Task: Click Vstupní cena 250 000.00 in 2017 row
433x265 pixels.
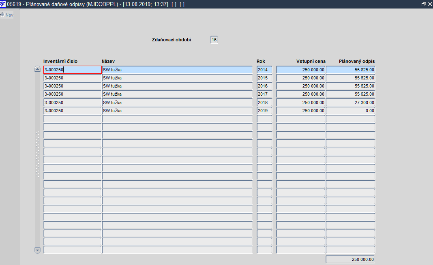Action: (x=301, y=94)
